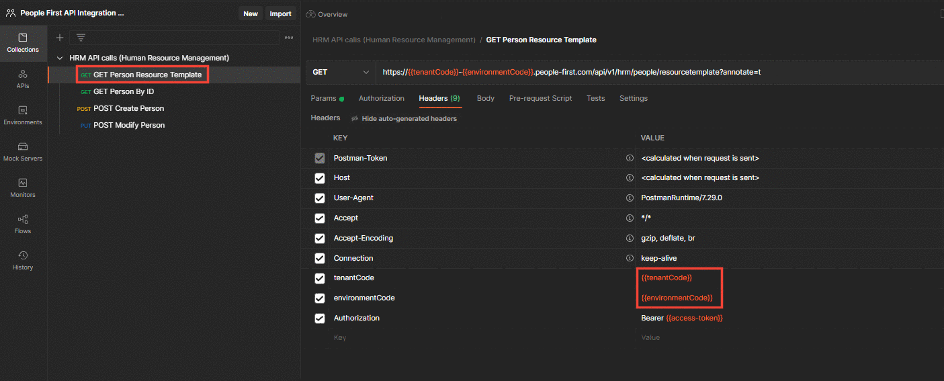The width and height of the screenshot is (944, 381).
Task: Open the History sidebar panel
Action: (23, 261)
